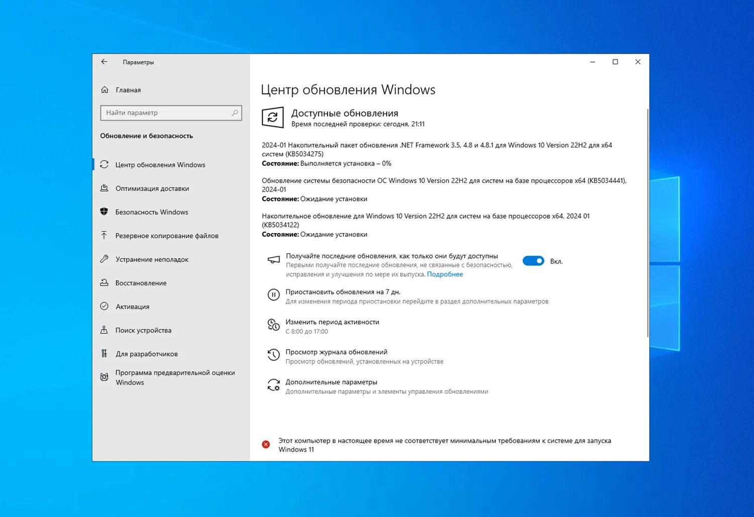This screenshot has height=517, width=754.
Task: Click Ожидание установки status under KB5034441
Action: coord(334,199)
